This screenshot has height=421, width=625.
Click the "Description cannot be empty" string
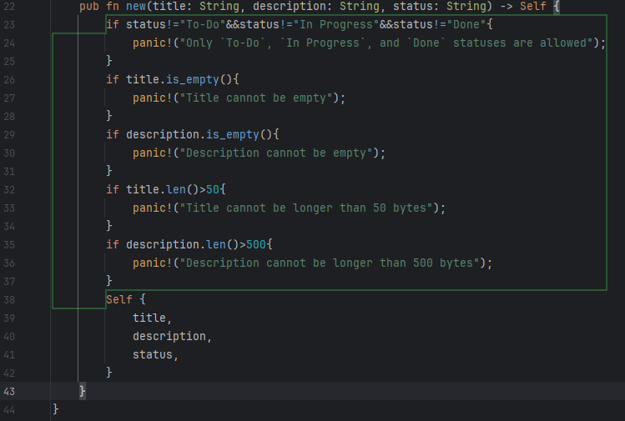click(275, 153)
